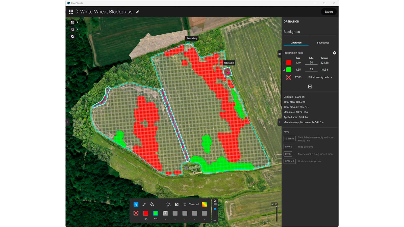Open the Export dropdown

tap(329, 12)
